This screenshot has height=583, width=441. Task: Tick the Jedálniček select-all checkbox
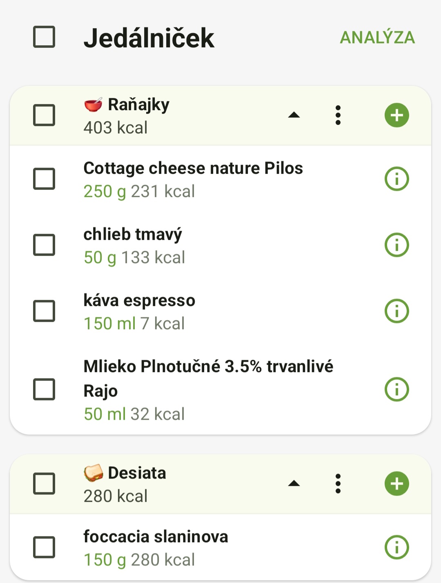pos(44,37)
